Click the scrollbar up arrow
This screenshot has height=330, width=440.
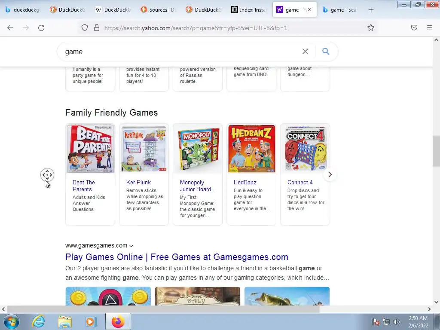[436, 40]
